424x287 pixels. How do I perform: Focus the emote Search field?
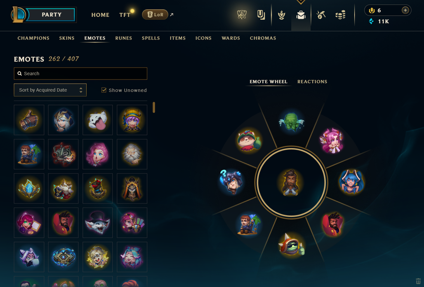click(x=80, y=73)
